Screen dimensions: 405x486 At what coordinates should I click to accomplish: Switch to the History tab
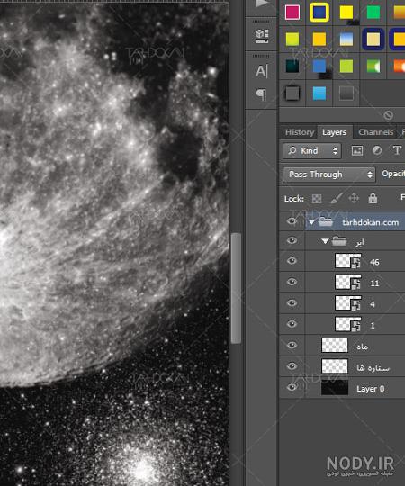click(300, 132)
